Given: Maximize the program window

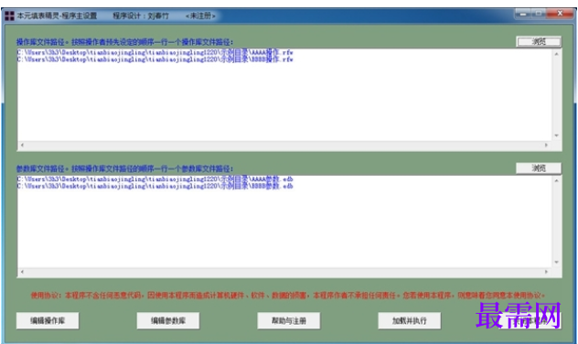Looking at the screenshot, I should [x=539, y=14].
